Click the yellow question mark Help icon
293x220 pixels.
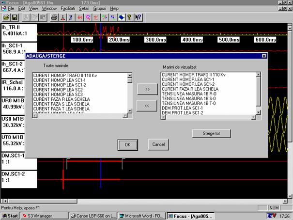pos(130,17)
